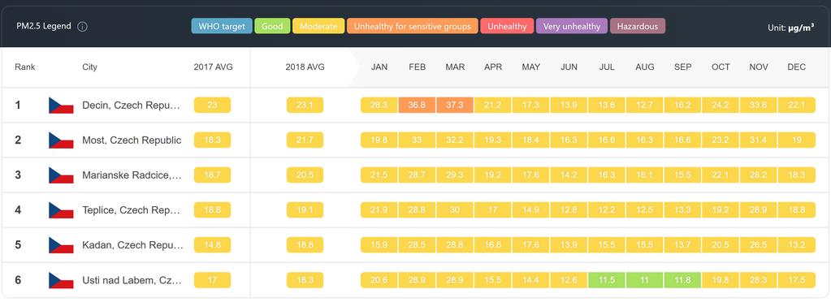The height and width of the screenshot is (302, 831).
Task: Open the Marianske Radcice city link
Action: pos(132,175)
